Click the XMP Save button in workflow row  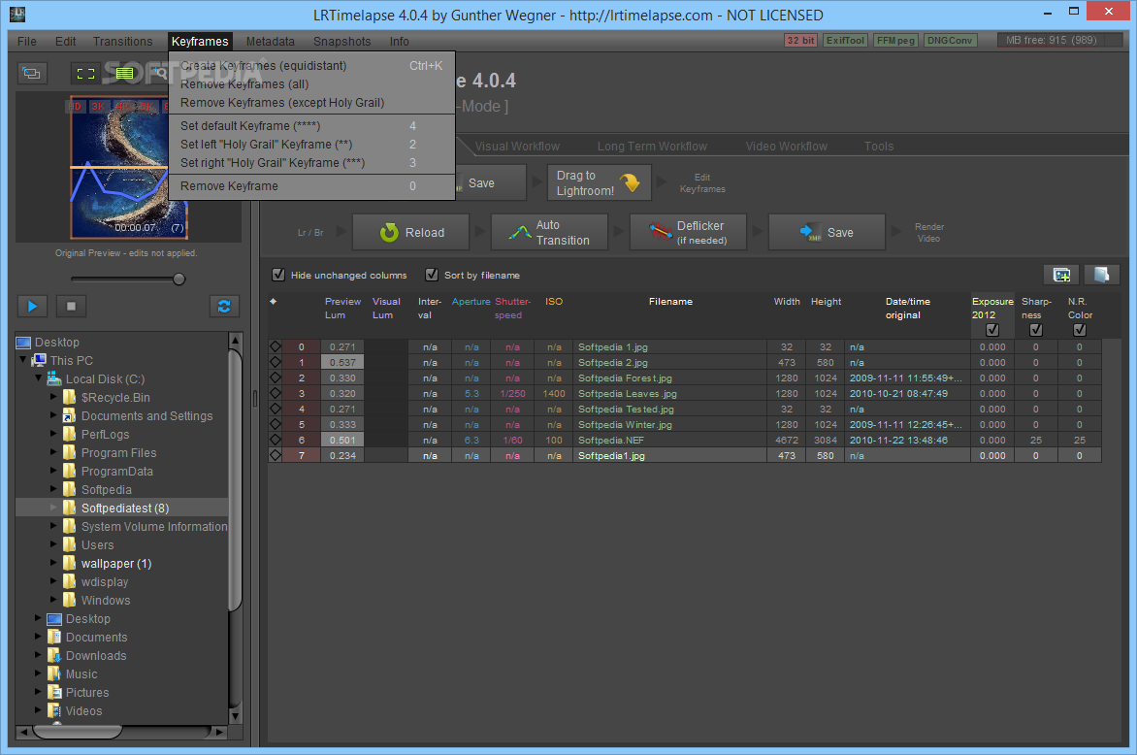tap(827, 232)
